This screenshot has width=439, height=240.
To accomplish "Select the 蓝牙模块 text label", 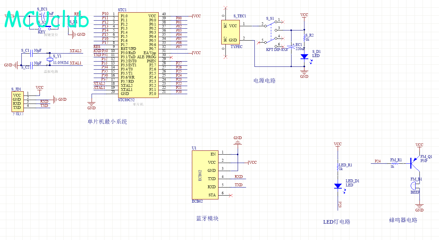I will [x=207, y=219].
